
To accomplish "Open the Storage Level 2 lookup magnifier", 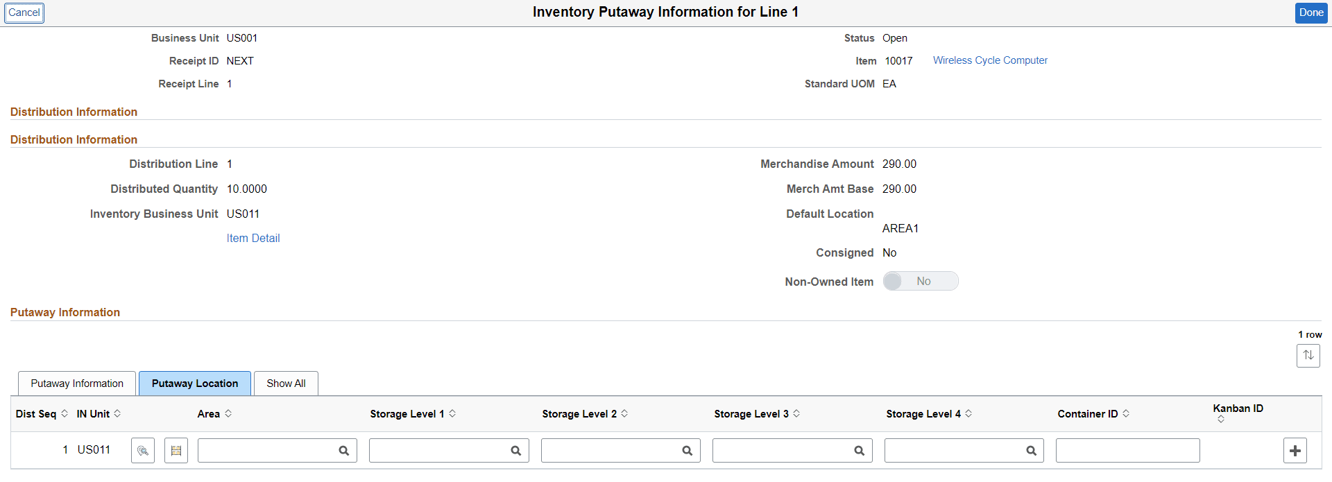I will [x=688, y=450].
